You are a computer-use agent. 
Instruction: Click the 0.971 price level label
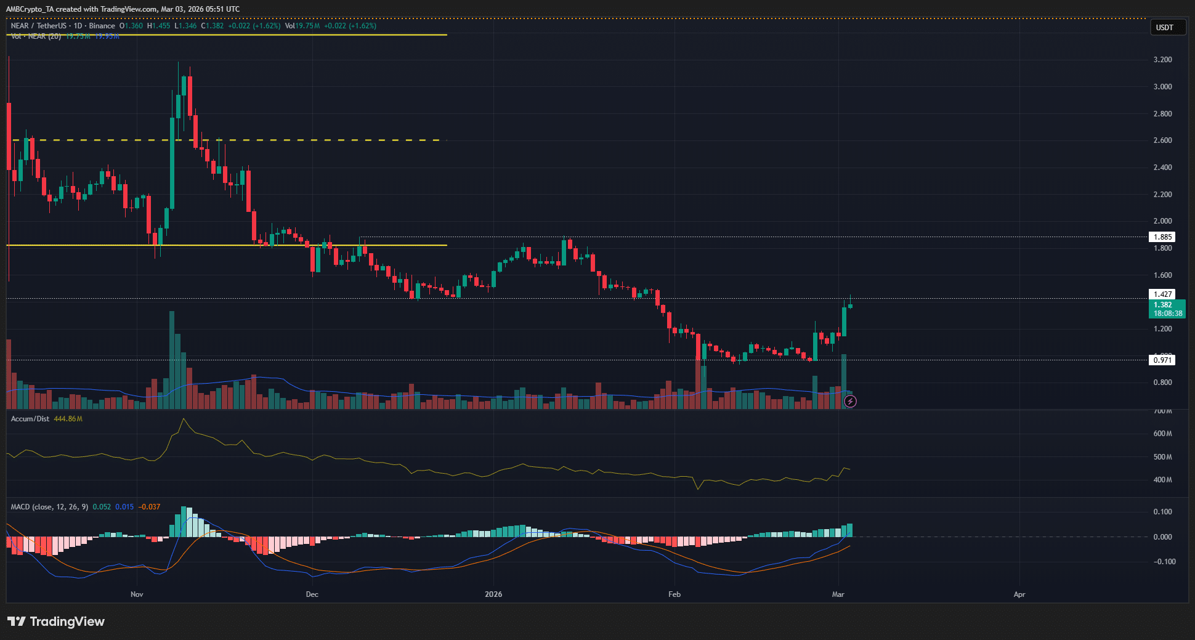[x=1162, y=360]
